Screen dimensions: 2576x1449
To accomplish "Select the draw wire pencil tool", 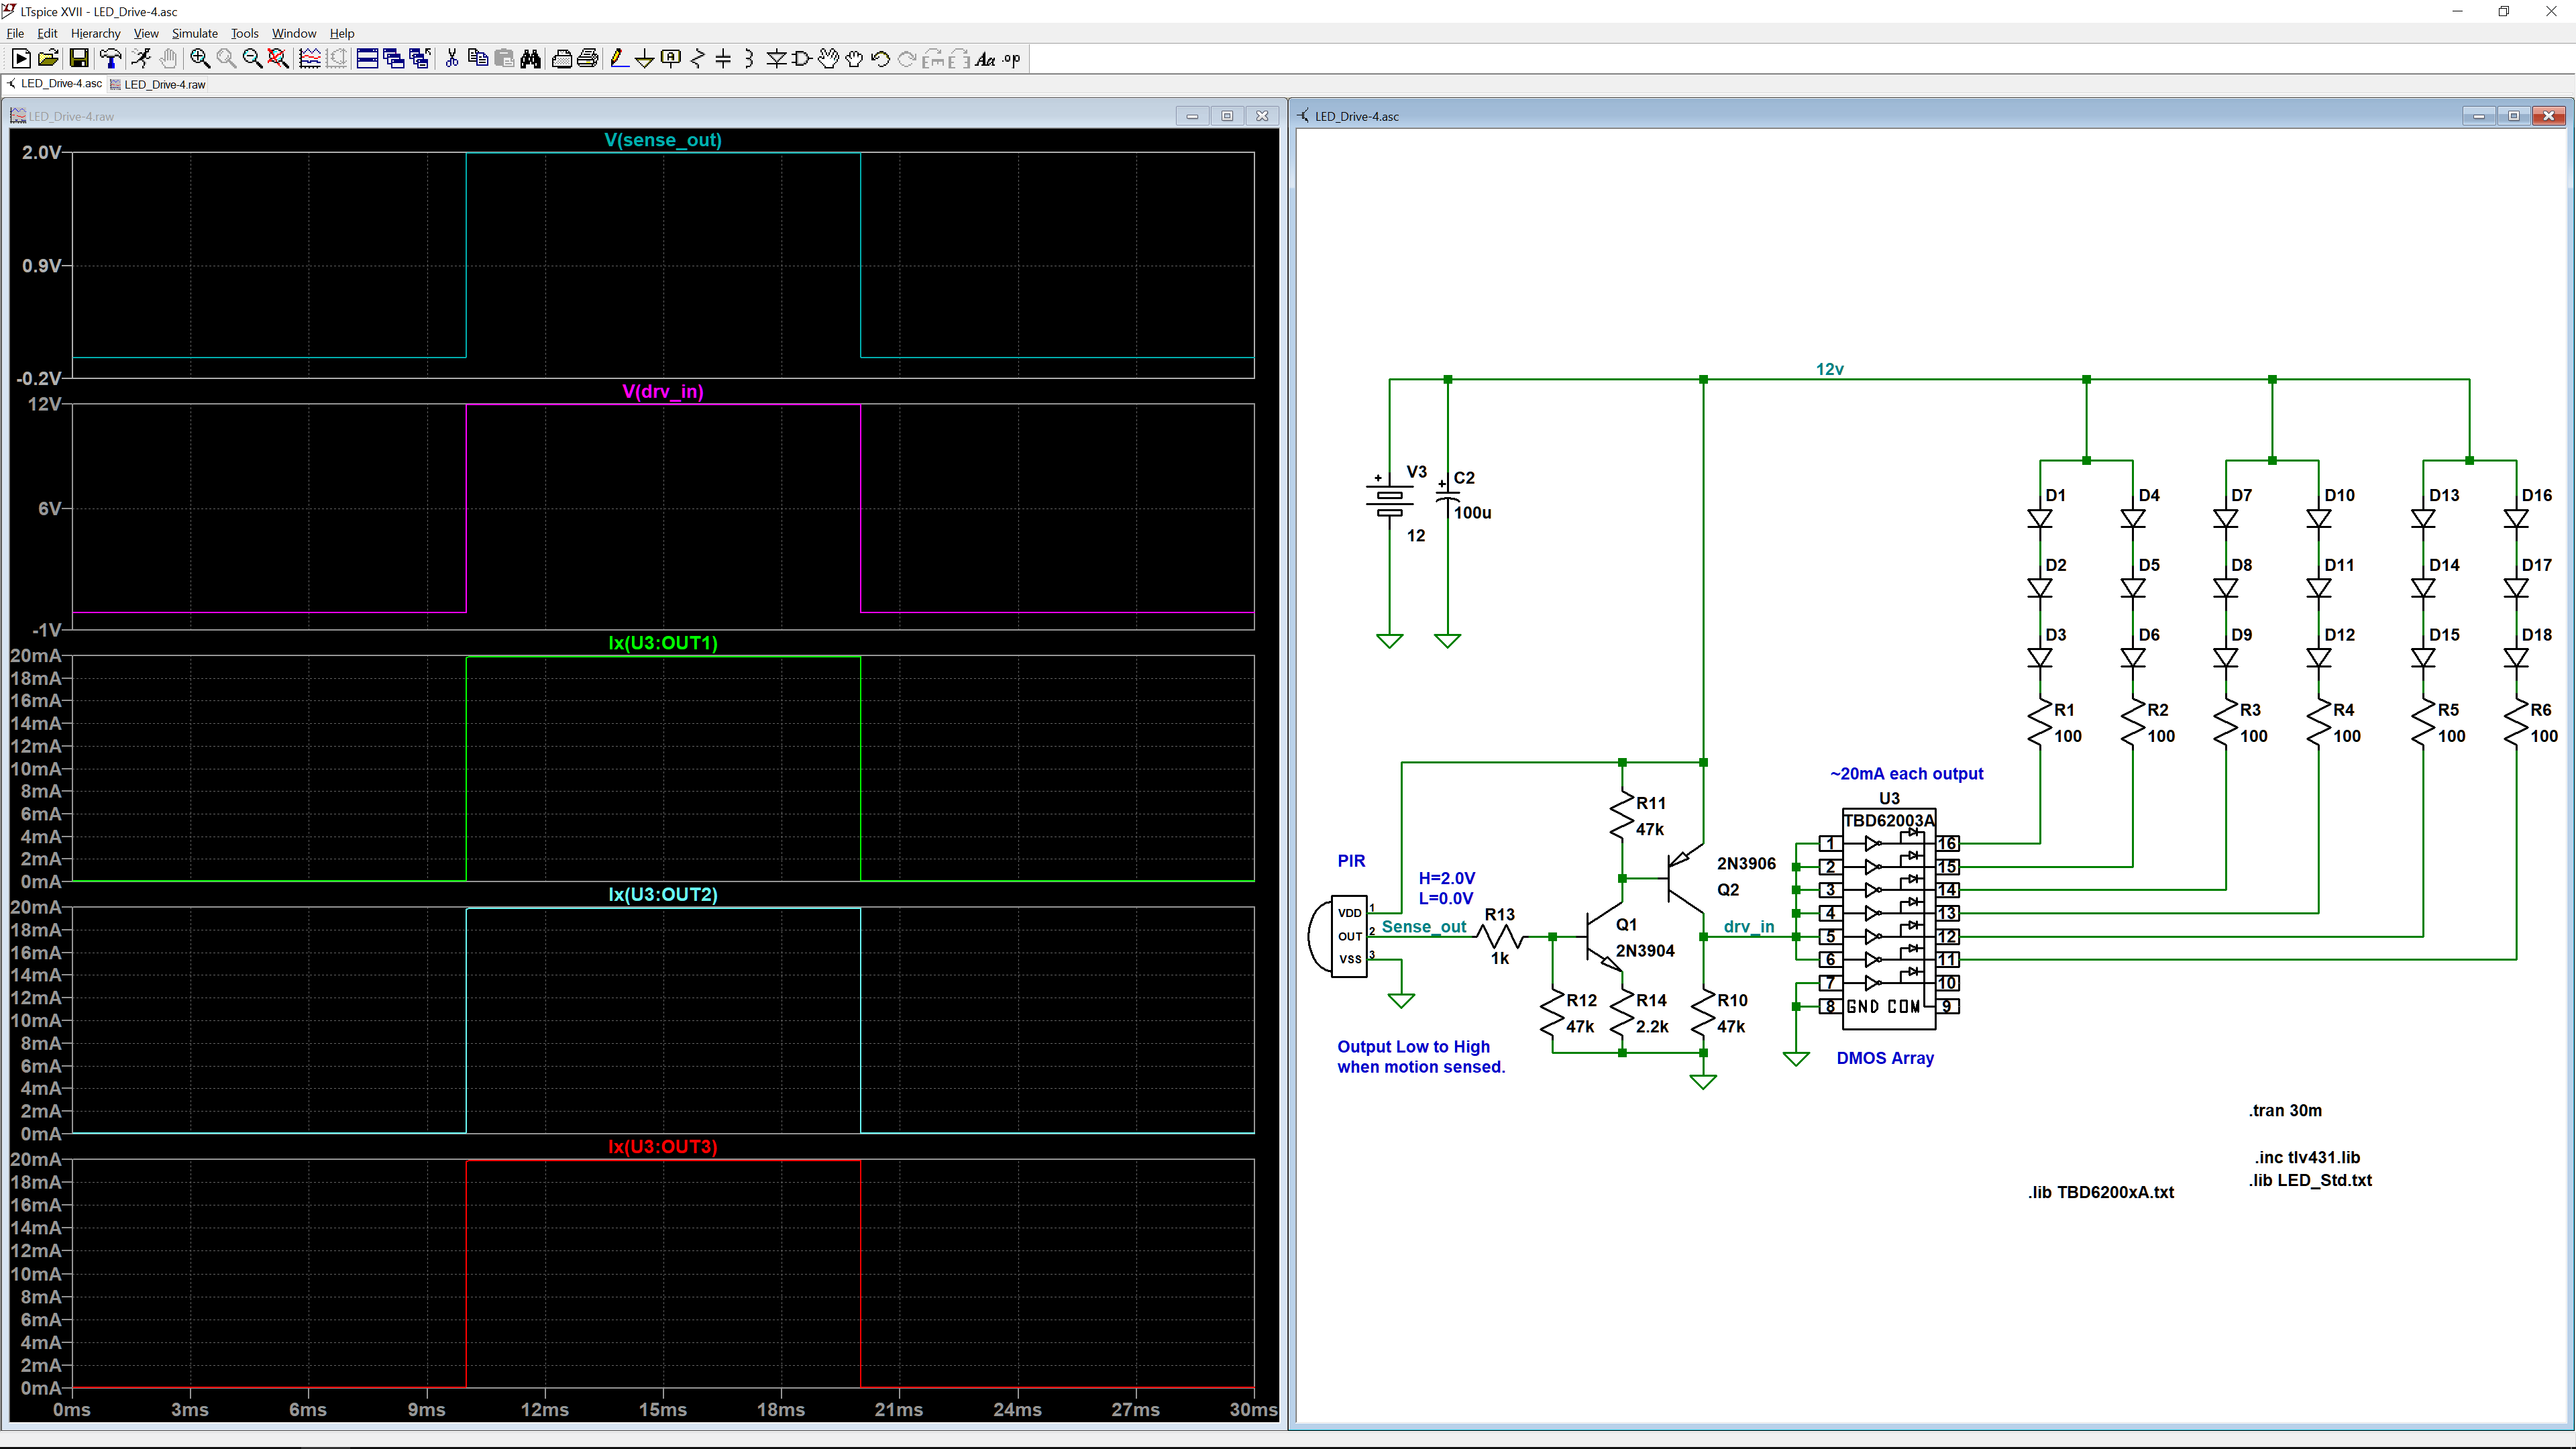I will [619, 59].
